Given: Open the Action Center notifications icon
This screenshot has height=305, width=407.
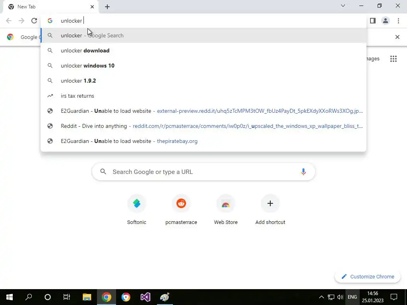Looking at the screenshot, I should [x=394, y=297].
